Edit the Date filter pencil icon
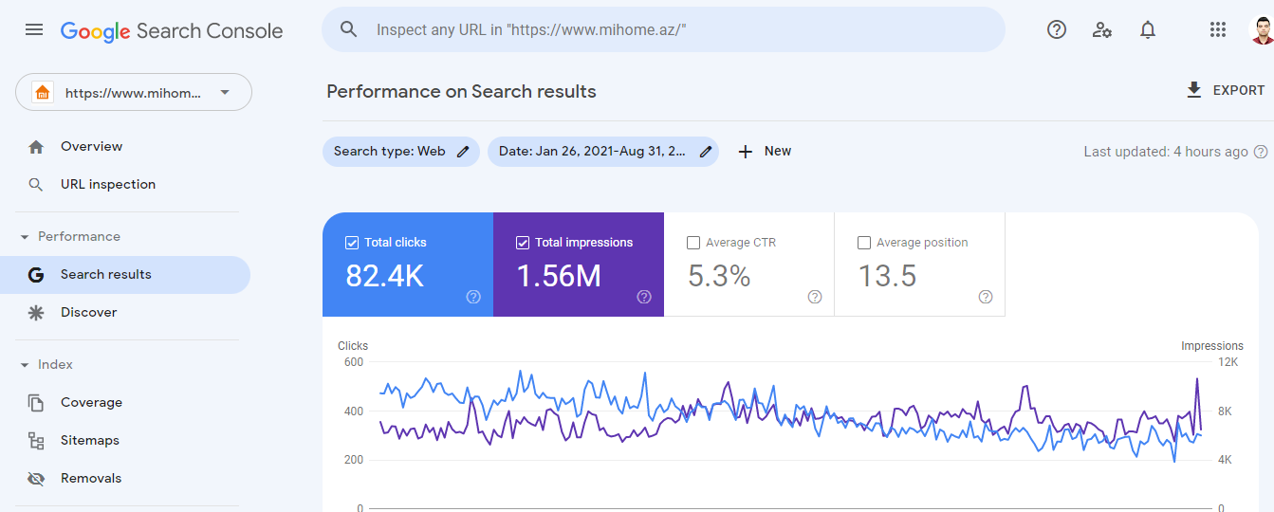Viewport: 1274px width, 512px height. click(x=706, y=152)
